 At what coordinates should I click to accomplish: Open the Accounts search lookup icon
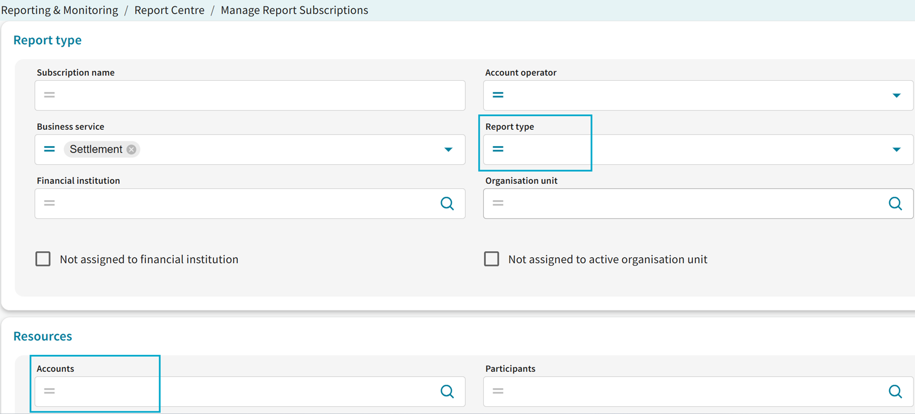click(447, 391)
